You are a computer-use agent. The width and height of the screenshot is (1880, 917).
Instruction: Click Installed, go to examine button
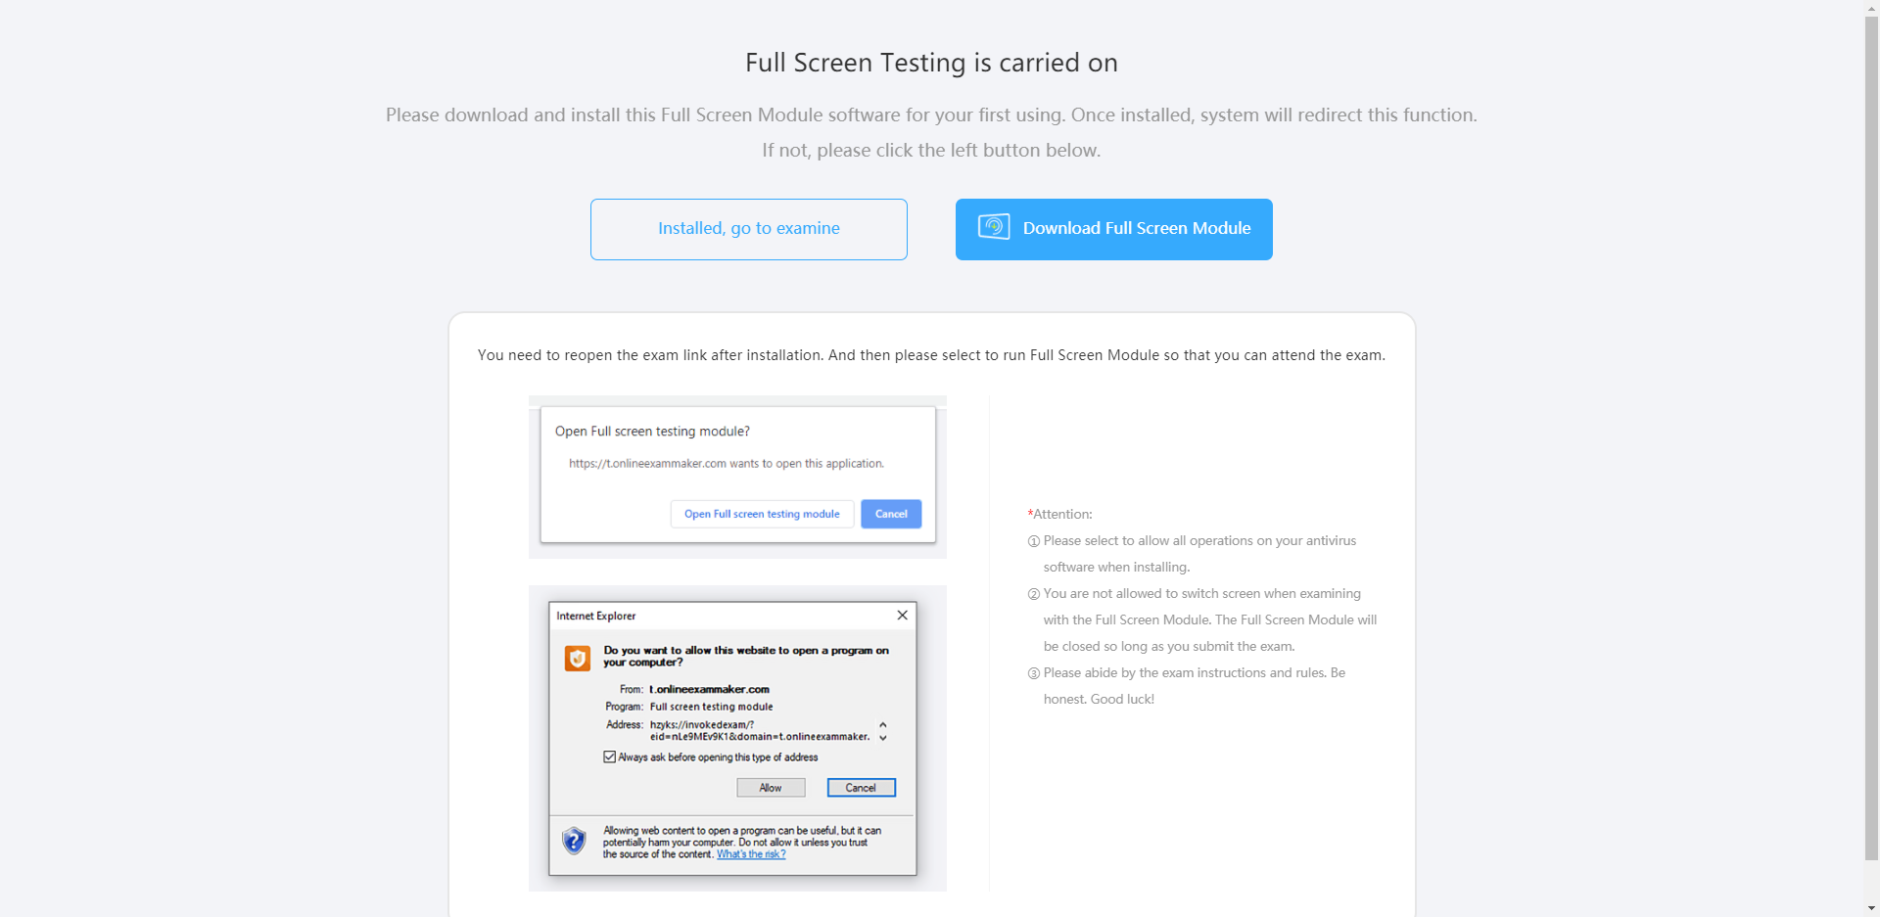[x=748, y=229]
